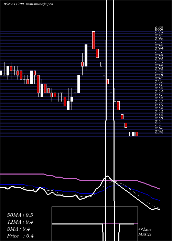Click the '<<Live MACD' label
The width and height of the screenshot is (172, 241).
pos(145,232)
